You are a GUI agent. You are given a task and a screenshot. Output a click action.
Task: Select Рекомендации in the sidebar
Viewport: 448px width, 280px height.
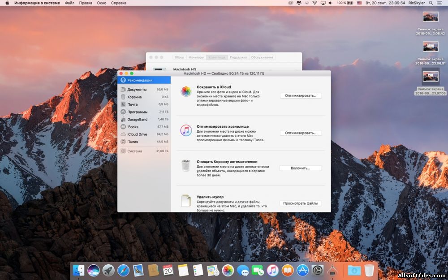[144, 80]
